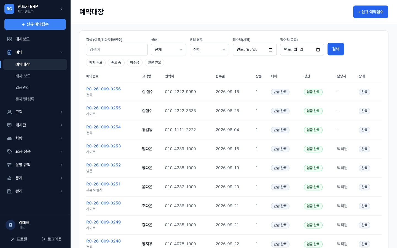Screen dimensions: 397x248
Task: Click the building icon for 관리
Action: (x=9, y=191)
